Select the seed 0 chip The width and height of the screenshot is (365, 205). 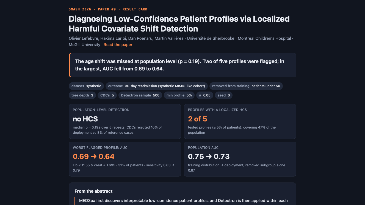tap(224, 95)
